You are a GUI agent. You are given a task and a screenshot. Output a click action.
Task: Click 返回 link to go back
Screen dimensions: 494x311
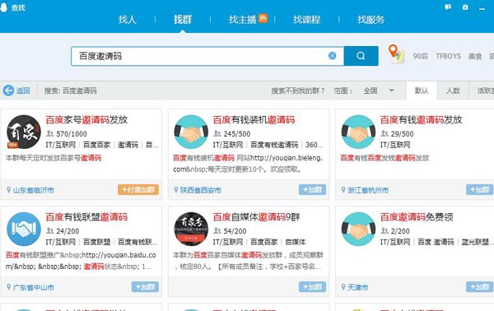23,91
